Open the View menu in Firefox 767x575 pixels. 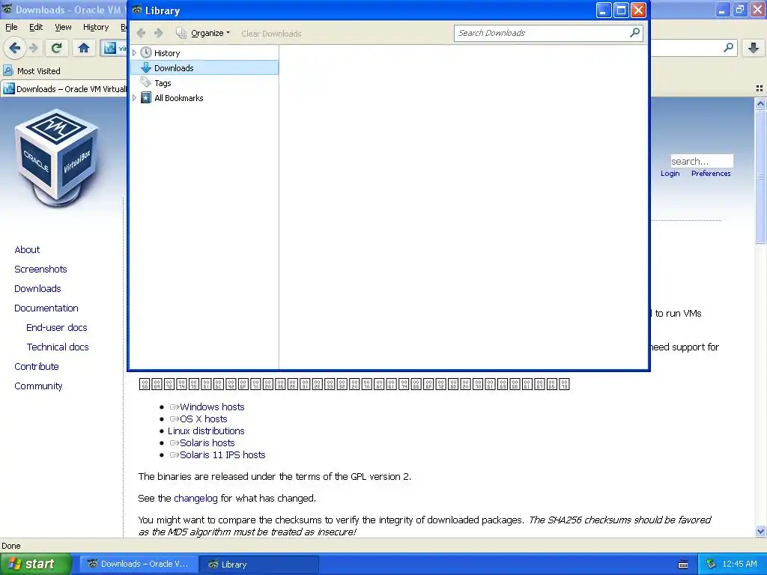tap(63, 27)
